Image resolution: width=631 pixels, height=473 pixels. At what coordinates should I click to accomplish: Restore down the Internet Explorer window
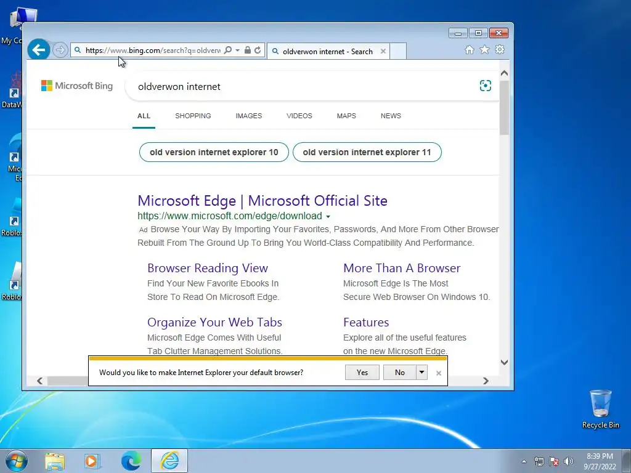click(478, 33)
